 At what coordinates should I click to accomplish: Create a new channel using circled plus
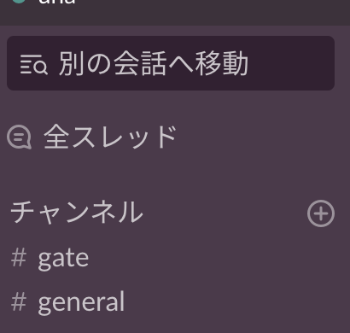(x=321, y=213)
